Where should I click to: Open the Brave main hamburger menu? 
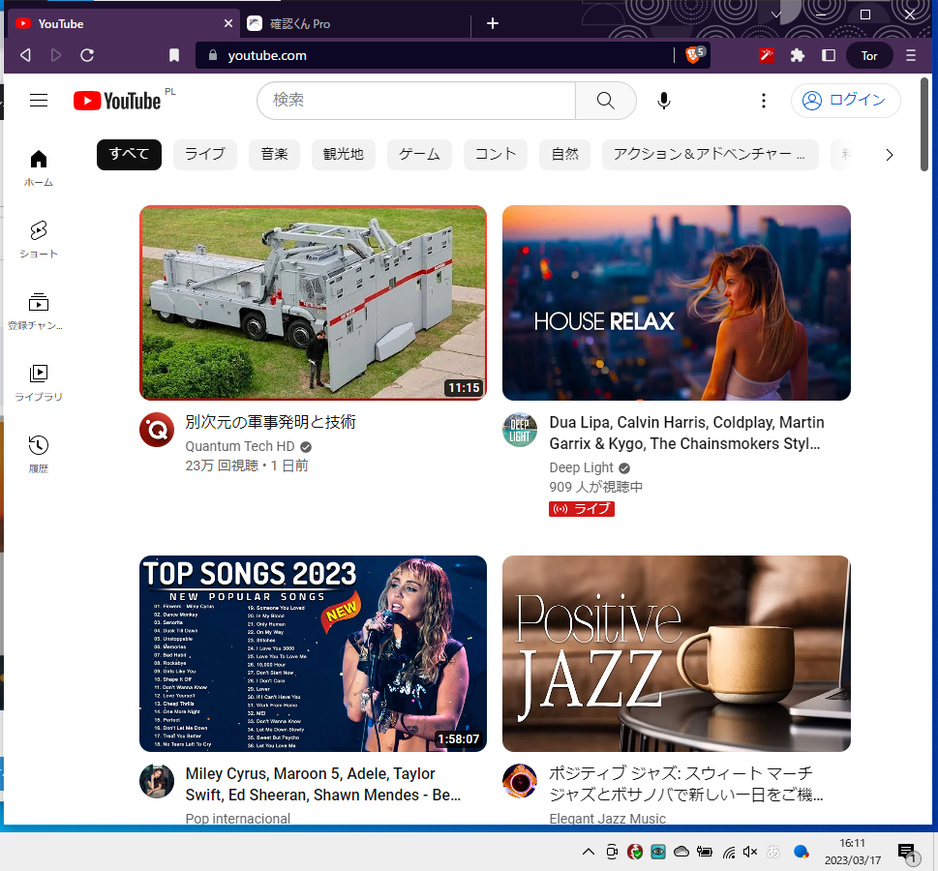click(911, 55)
